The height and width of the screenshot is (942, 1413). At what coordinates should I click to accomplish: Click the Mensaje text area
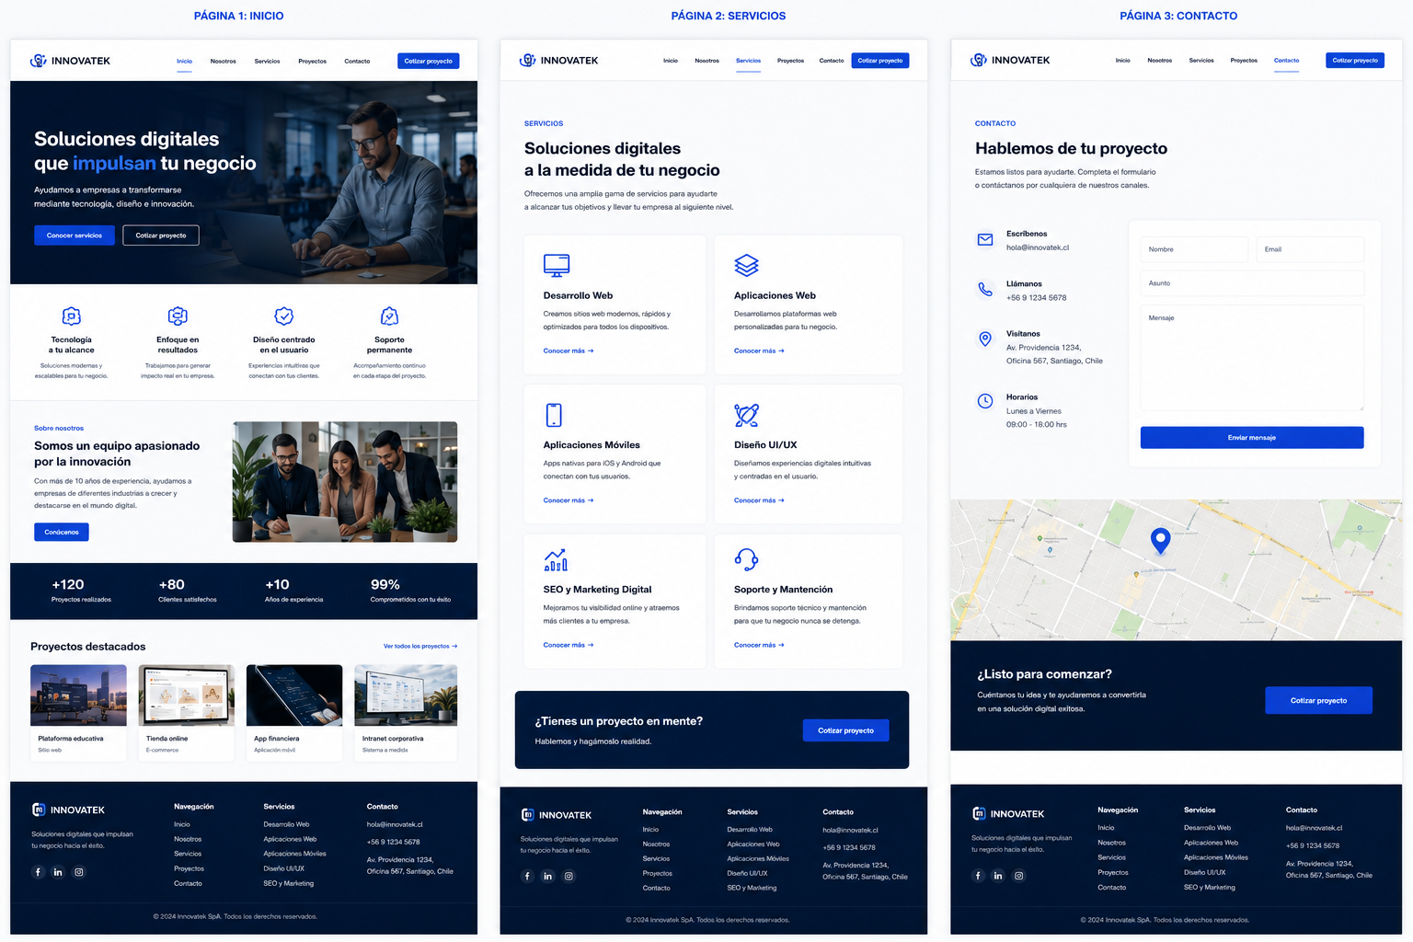pyautogui.click(x=1252, y=358)
